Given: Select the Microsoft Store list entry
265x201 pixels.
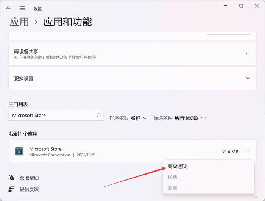Looking at the screenshot, I should pyautogui.click(x=132, y=151).
